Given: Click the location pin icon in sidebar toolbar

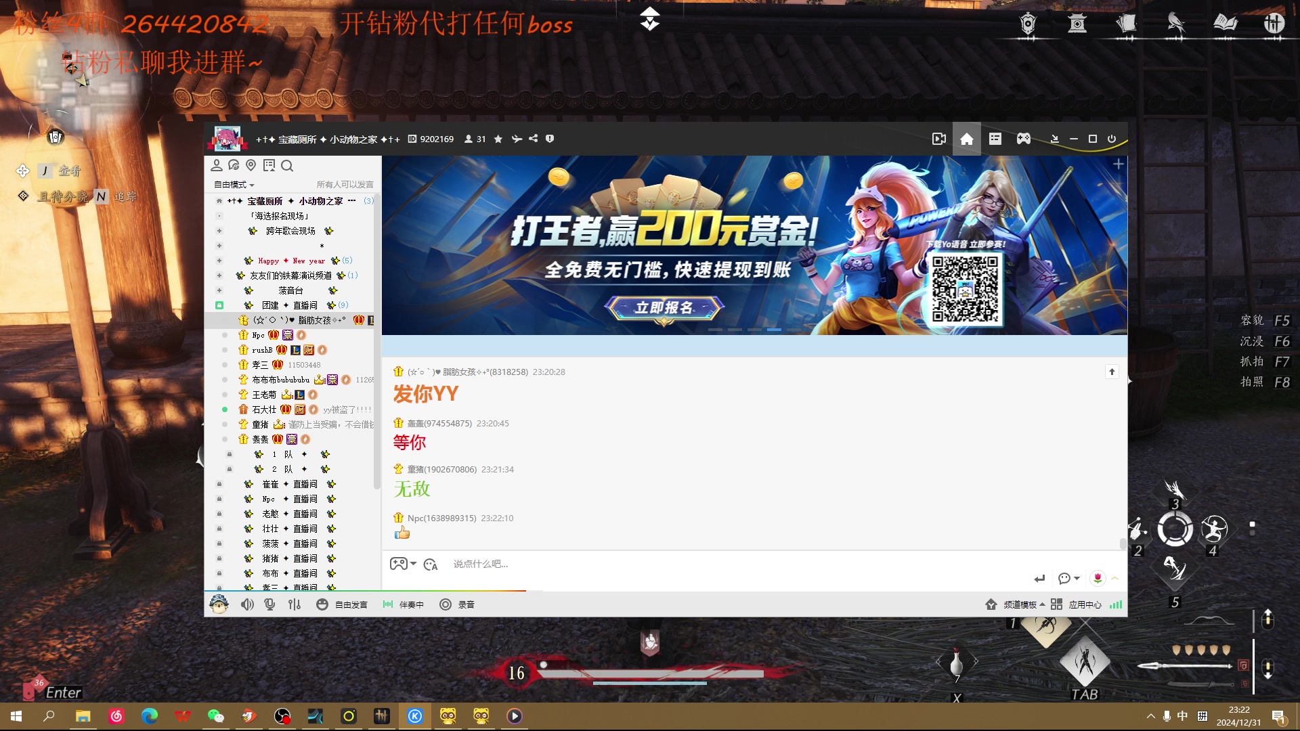Looking at the screenshot, I should pos(251,165).
